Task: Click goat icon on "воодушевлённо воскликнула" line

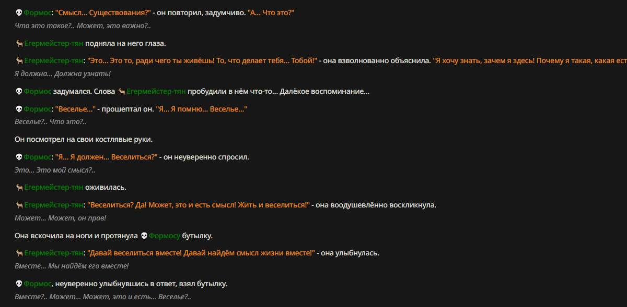Action: click(19, 205)
